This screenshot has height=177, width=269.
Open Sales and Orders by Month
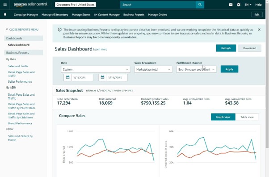click(x=20, y=138)
